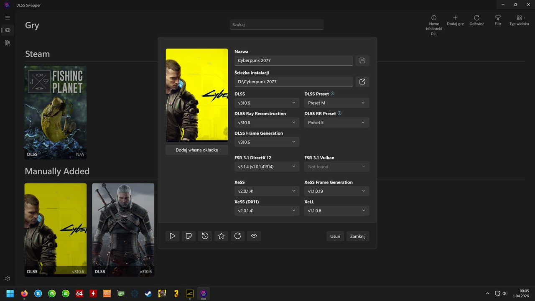
Task: Open Typ widoku view type menu
Action: click(x=519, y=21)
